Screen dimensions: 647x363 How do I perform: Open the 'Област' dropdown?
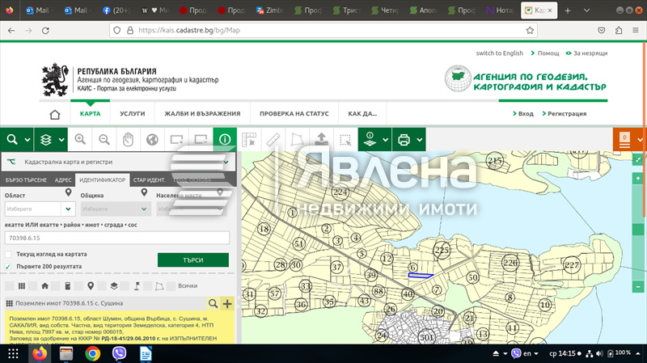[38, 209]
